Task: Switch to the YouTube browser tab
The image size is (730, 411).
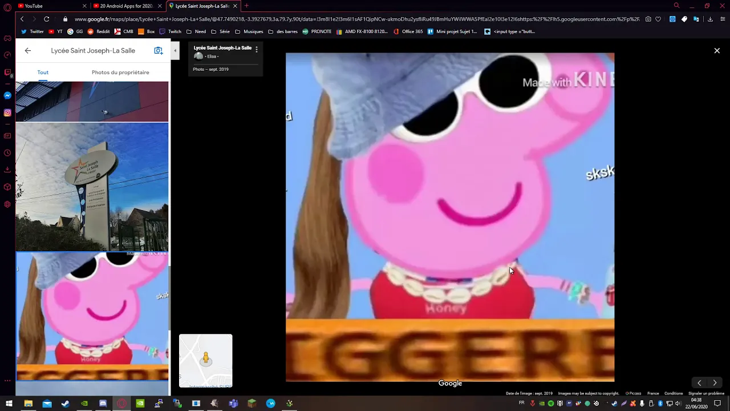Action: click(51, 6)
